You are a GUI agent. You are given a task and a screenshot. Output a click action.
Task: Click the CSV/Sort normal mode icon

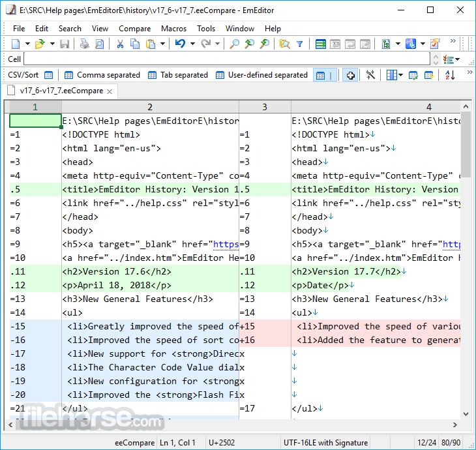[x=48, y=75]
